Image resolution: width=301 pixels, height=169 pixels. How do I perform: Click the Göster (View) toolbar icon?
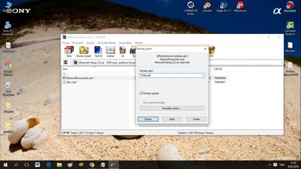(x=111, y=52)
